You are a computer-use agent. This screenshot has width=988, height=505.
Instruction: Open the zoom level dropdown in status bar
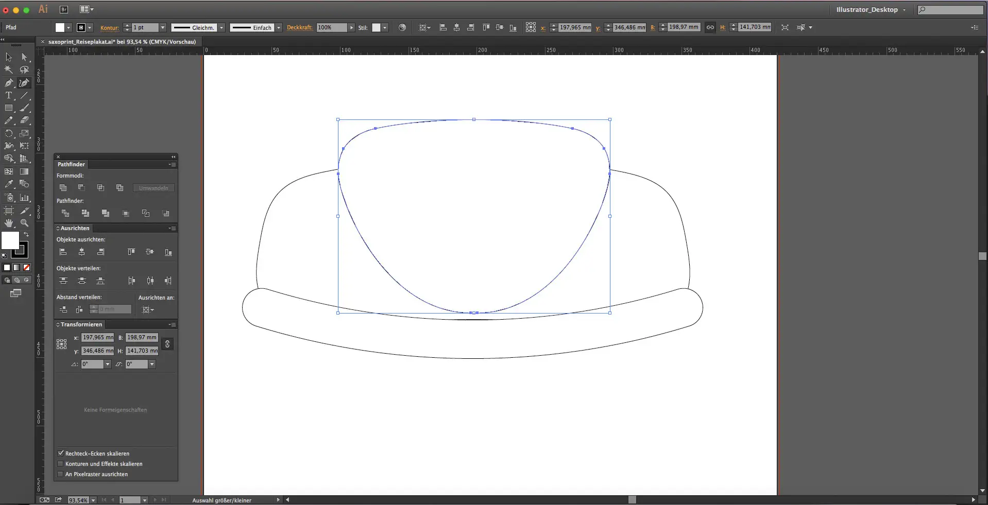point(93,500)
